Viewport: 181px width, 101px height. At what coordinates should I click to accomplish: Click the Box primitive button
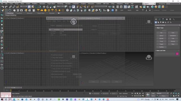point(161,33)
